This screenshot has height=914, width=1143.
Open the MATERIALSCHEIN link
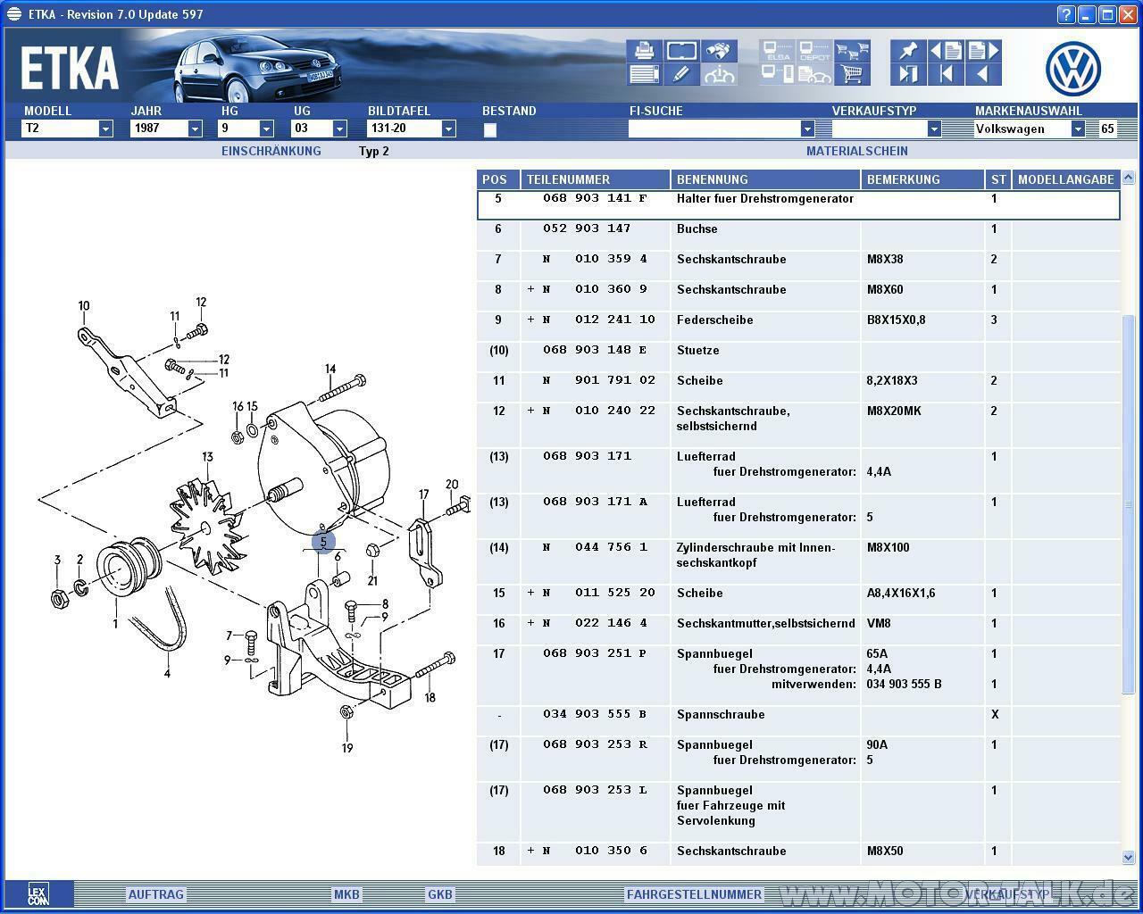pos(857,151)
